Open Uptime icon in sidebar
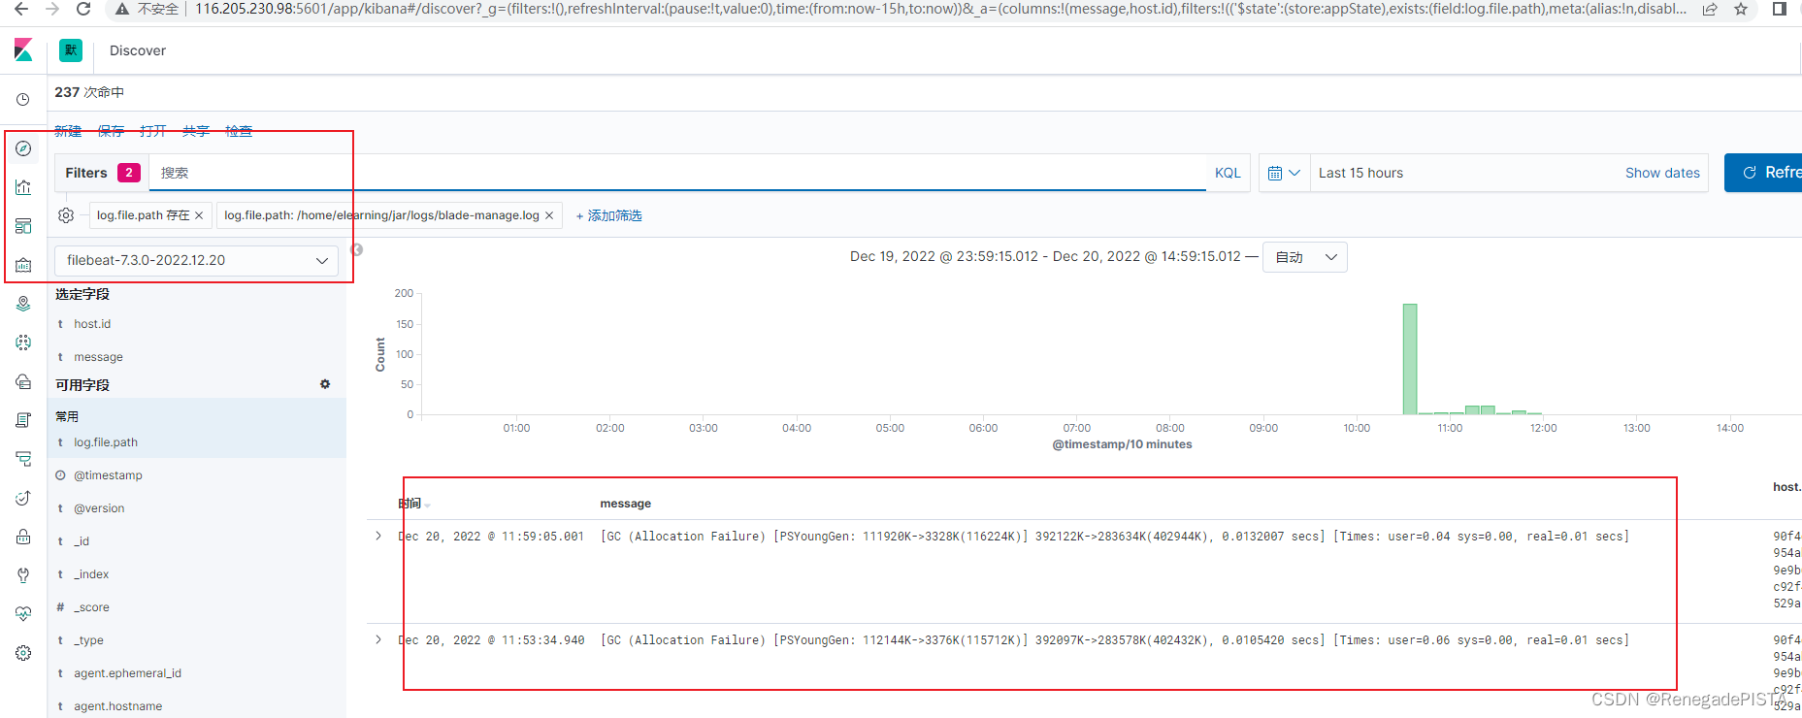The width and height of the screenshot is (1802, 718). tap(23, 498)
